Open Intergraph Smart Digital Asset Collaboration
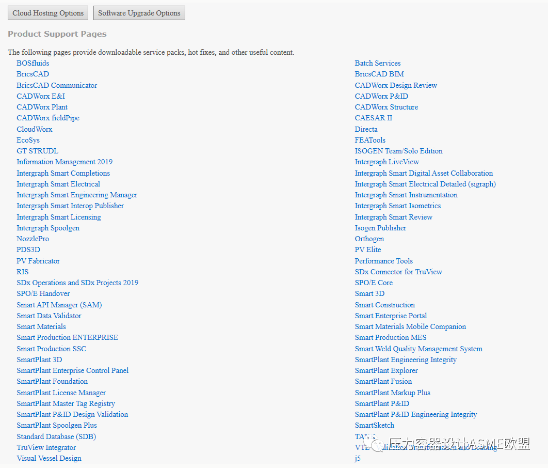The width and height of the screenshot is (548, 468). (424, 173)
